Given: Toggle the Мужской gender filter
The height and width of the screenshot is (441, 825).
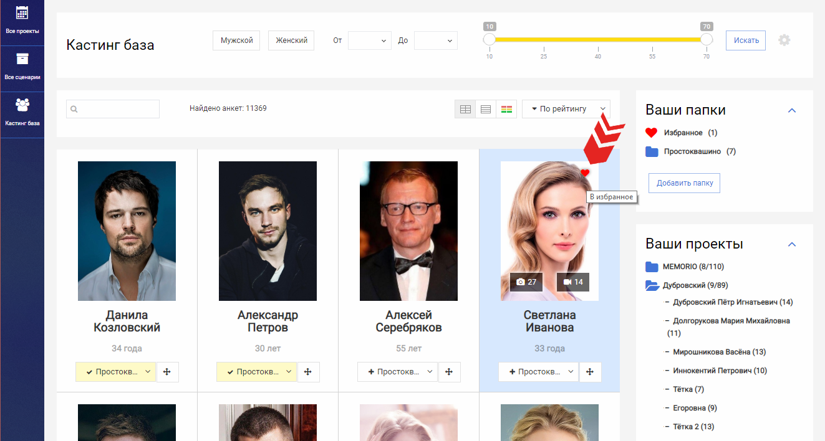Looking at the screenshot, I should click(236, 40).
